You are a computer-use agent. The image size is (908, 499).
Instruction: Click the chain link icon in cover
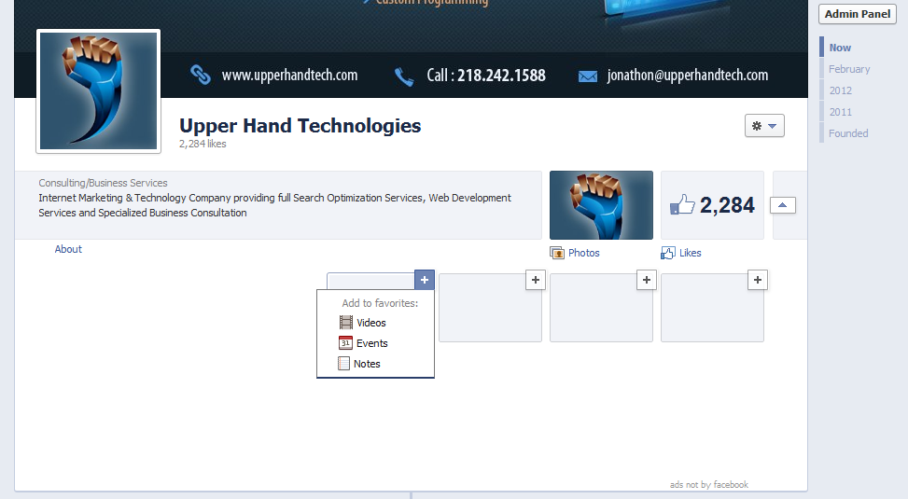[x=201, y=75]
